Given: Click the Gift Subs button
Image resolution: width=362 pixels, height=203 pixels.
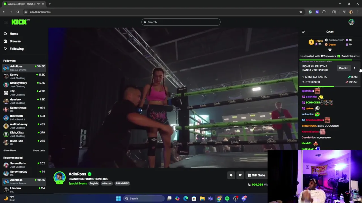Looking at the screenshot, I should 257,175.
